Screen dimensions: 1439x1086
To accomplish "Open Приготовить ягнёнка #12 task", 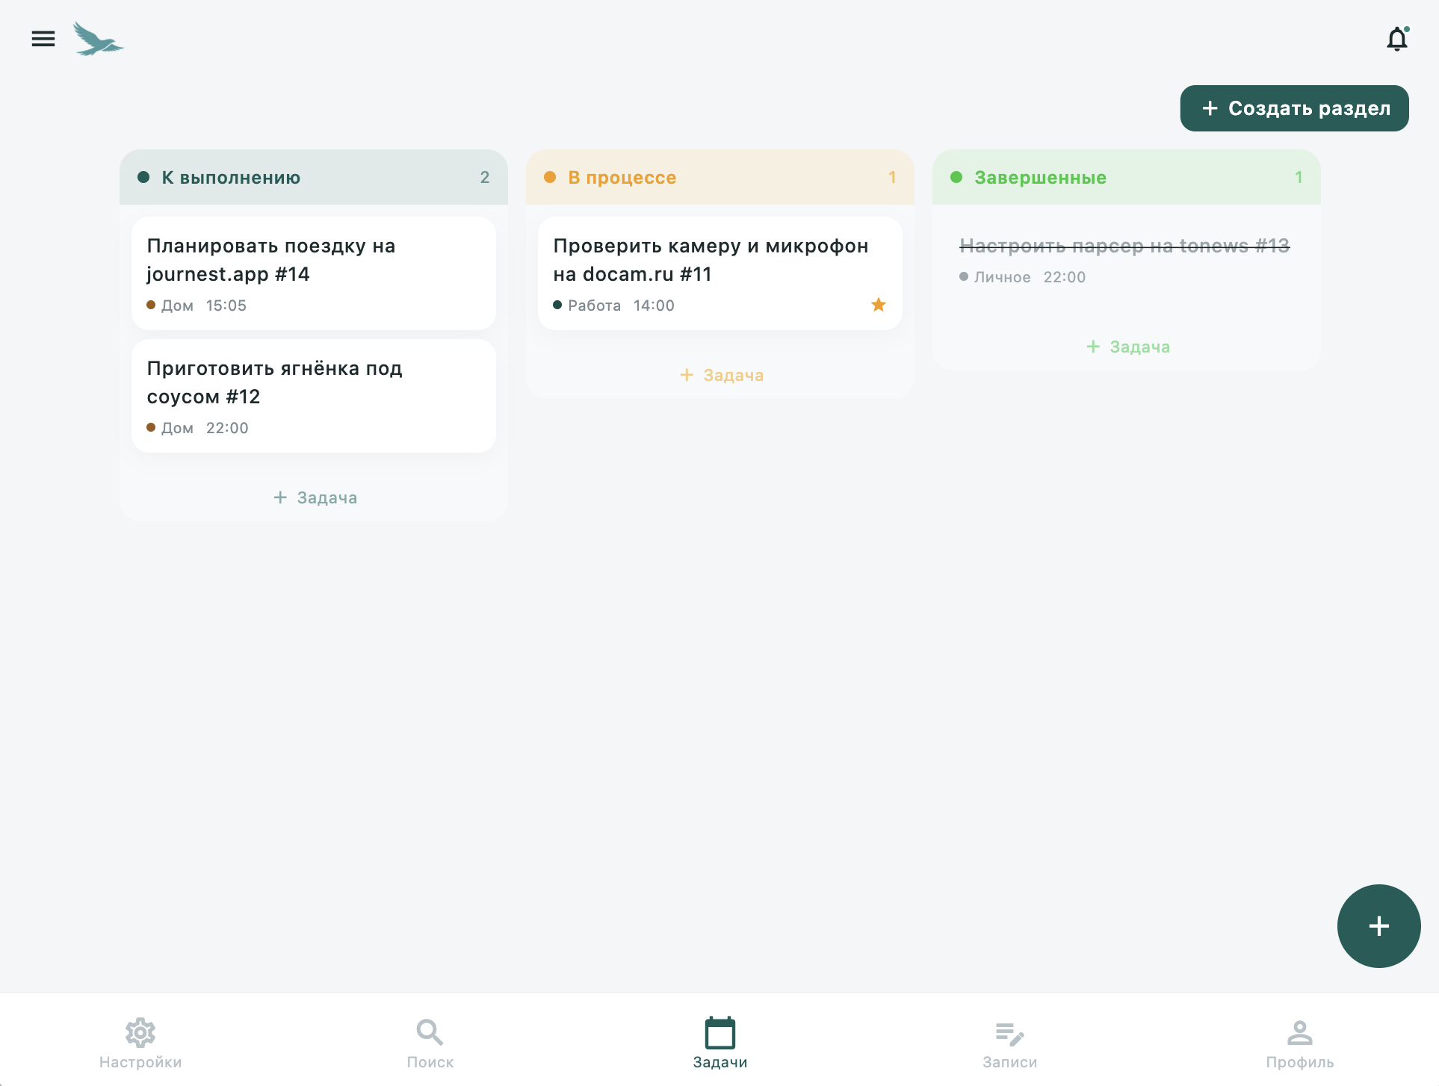I will [x=313, y=395].
